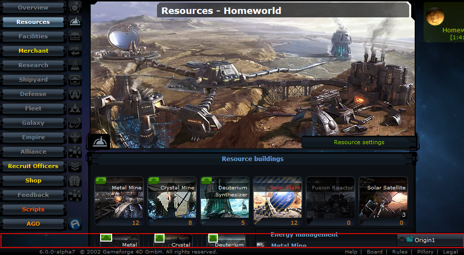Open the Rules footer link
The width and height of the screenshot is (464, 255).
tap(400, 252)
